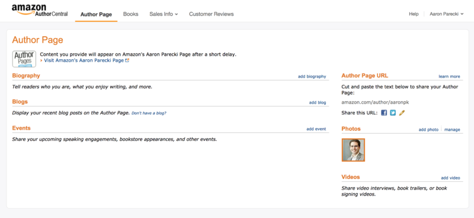Click the pencil icon to edit URL
The image size is (474, 218).
(x=402, y=113)
